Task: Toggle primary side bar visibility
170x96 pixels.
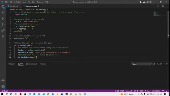Action: (141, 2)
